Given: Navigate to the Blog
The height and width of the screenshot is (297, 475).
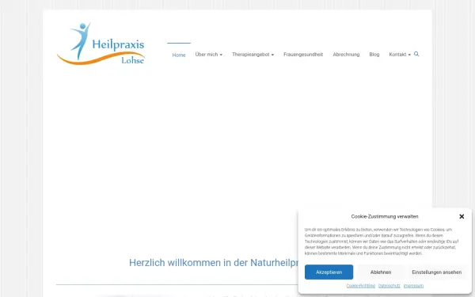Looking at the screenshot, I should [374, 55].
